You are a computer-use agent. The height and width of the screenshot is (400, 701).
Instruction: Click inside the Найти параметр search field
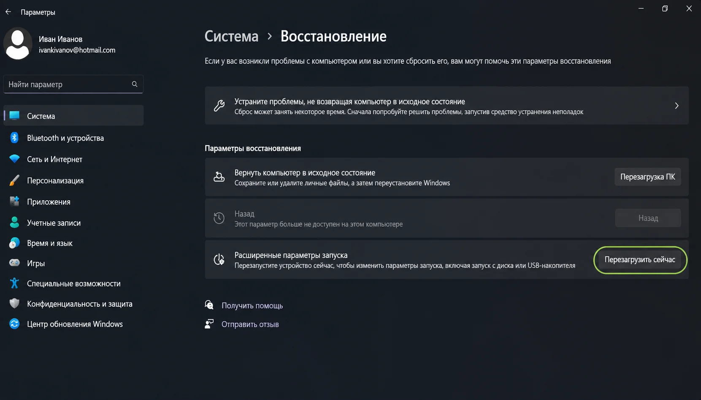[73, 84]
